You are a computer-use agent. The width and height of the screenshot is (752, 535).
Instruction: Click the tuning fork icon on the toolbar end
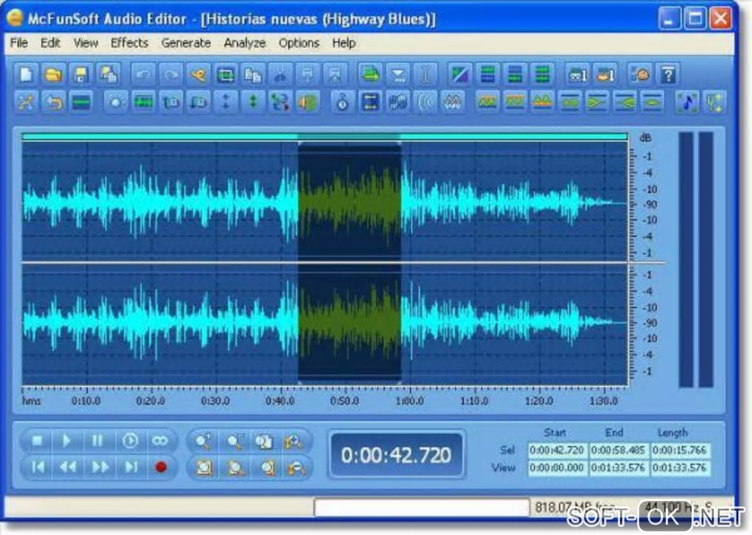tap(714, 102)
